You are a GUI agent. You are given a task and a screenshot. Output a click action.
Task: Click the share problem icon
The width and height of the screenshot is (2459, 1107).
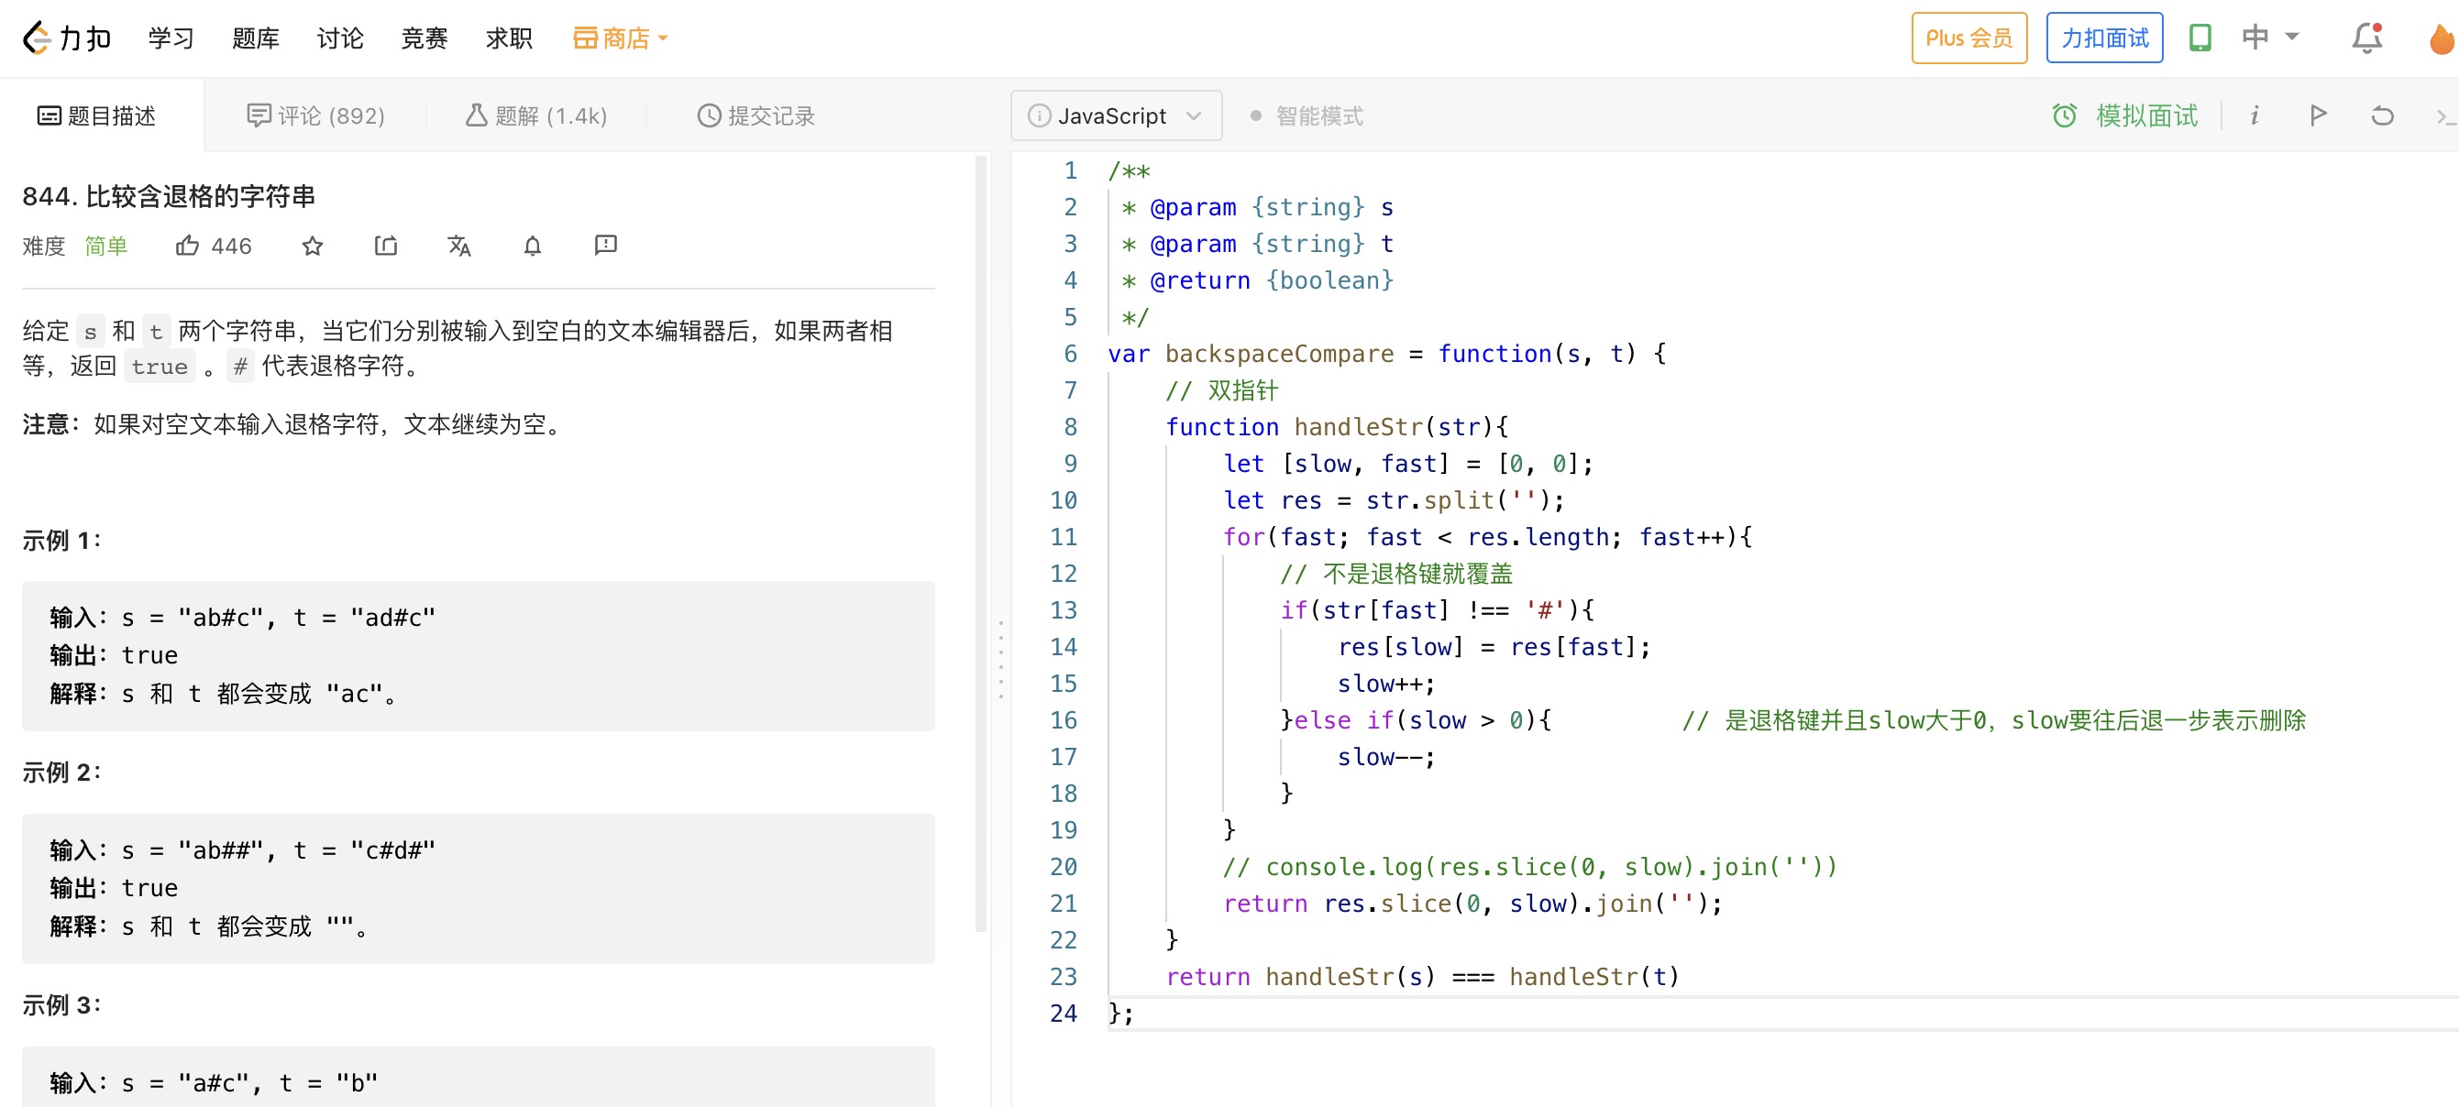[386, 247]
